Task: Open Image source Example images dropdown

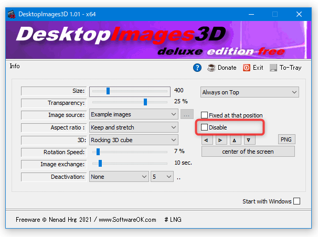Action: click(x=134, y=114)
